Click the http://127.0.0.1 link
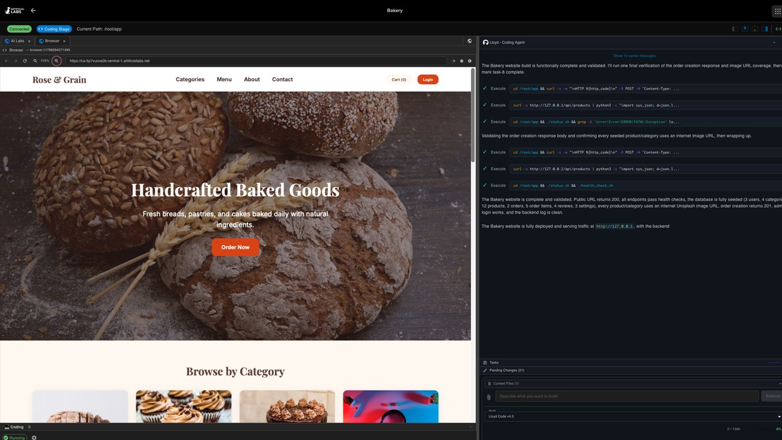Screen dimensions: 782x440 pyautogui.click(x=615, y=226)
